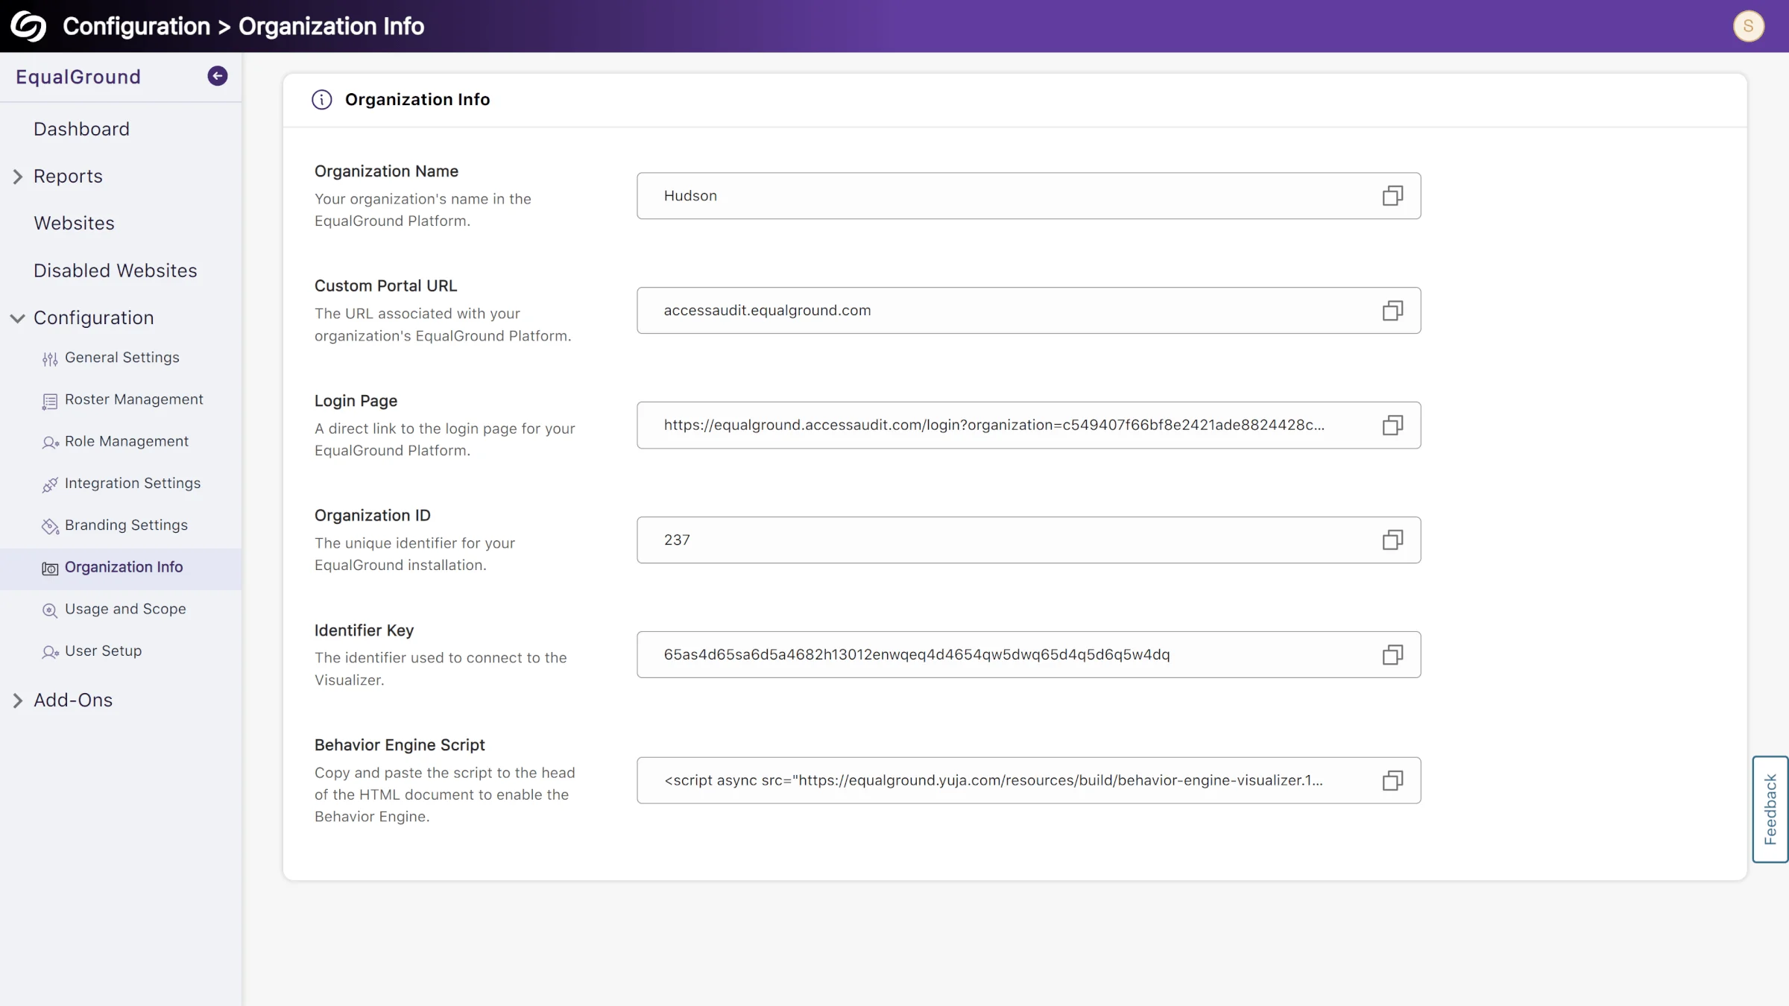Open Usage and Scope

pos(125,609)
